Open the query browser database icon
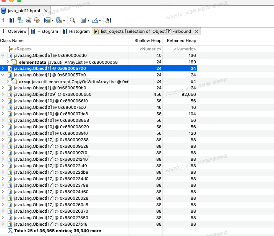 point(59,20)
